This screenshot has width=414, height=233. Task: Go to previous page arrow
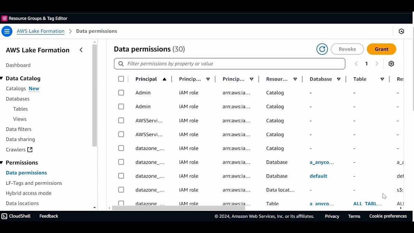click(356, 64)
